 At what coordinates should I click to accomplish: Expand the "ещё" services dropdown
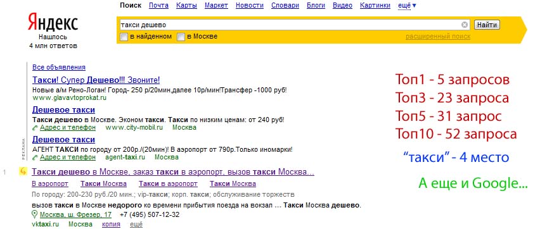click(x=407, y=6)
